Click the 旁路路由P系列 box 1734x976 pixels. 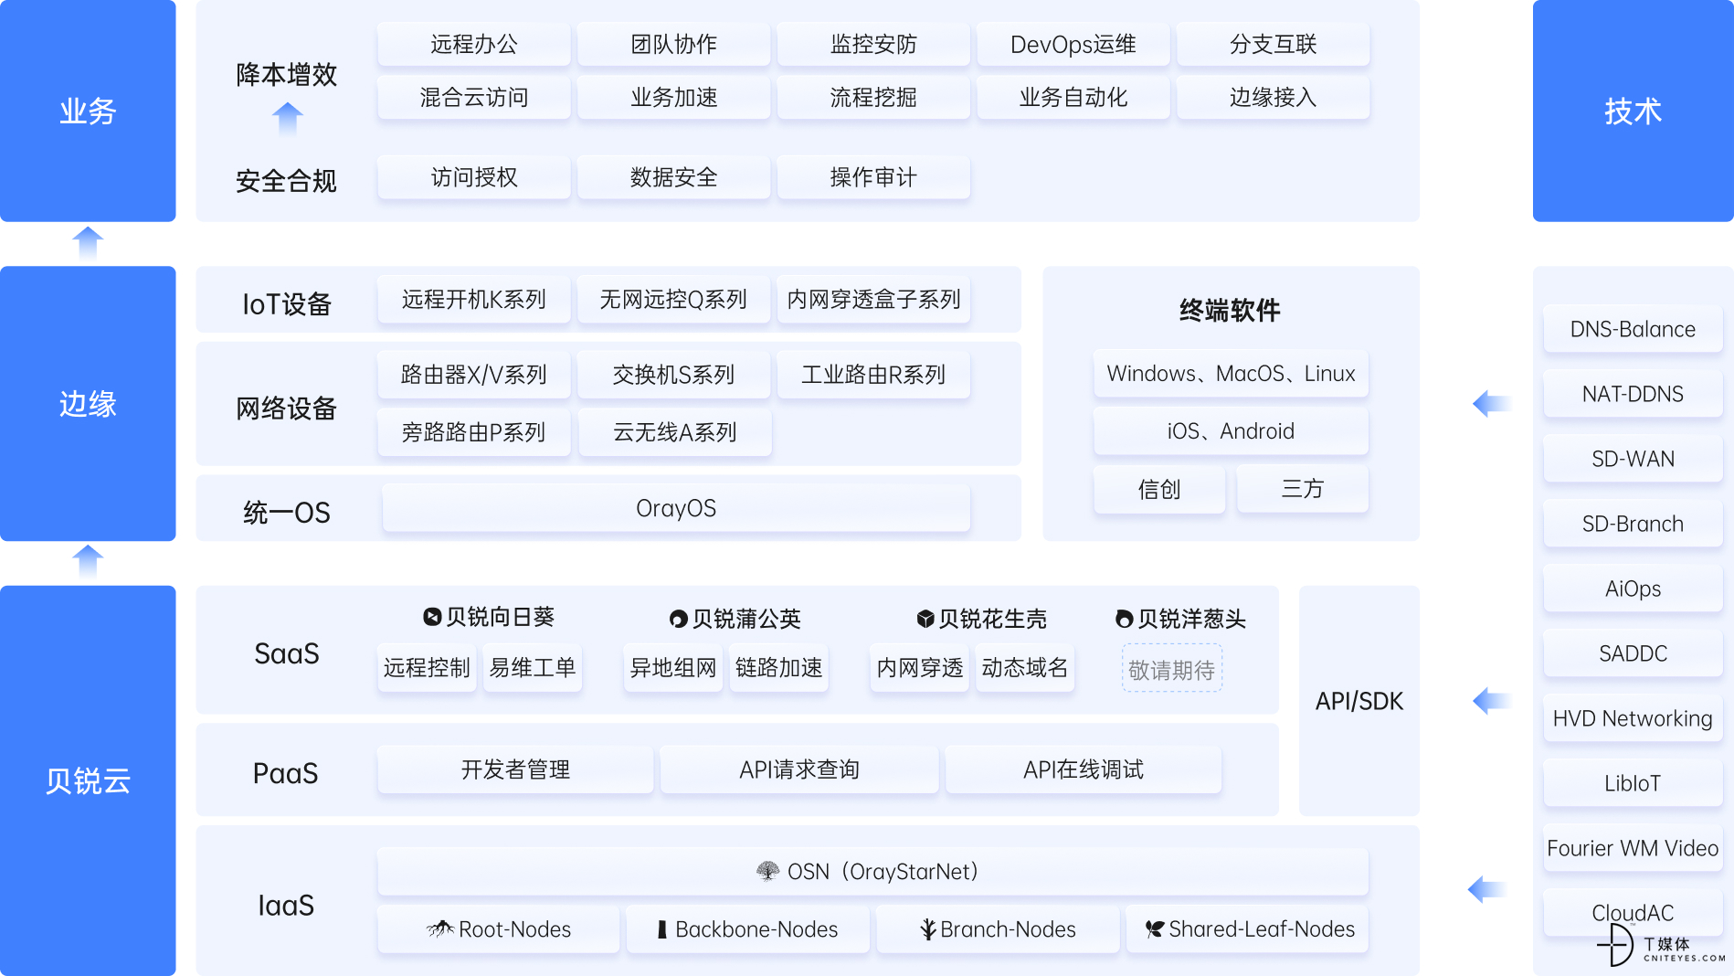tap(474, 432)
